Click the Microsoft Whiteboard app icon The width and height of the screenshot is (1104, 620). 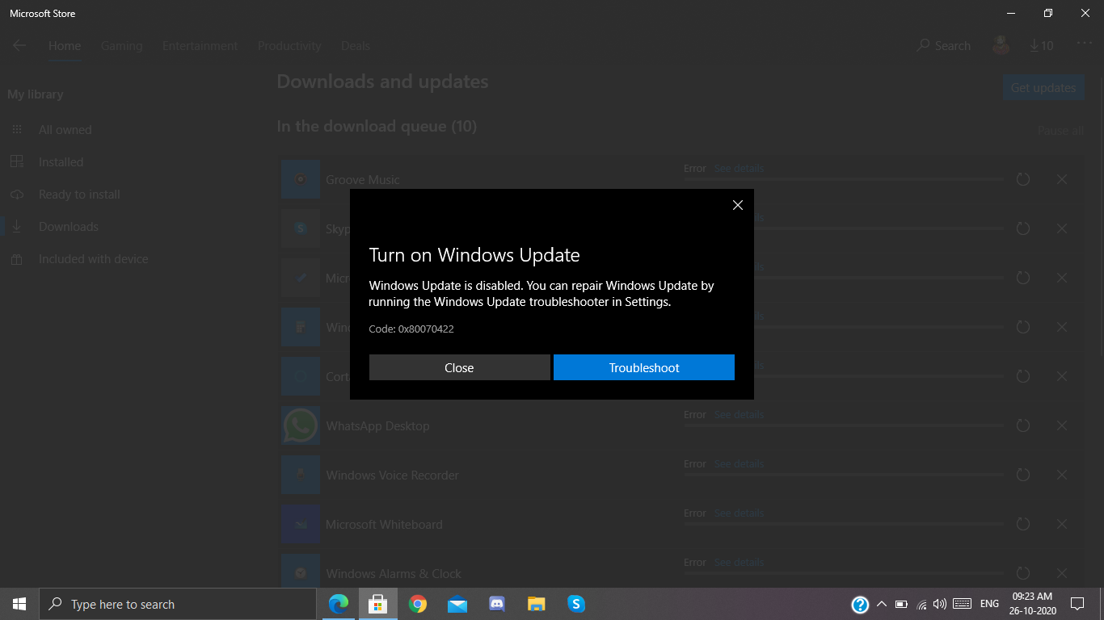(x=301, y=524)
